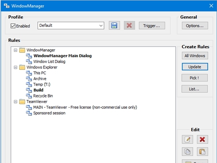Click the edit rule pencil icon
The height and width of the screenshot is (163, 217).
click(187, 139)
